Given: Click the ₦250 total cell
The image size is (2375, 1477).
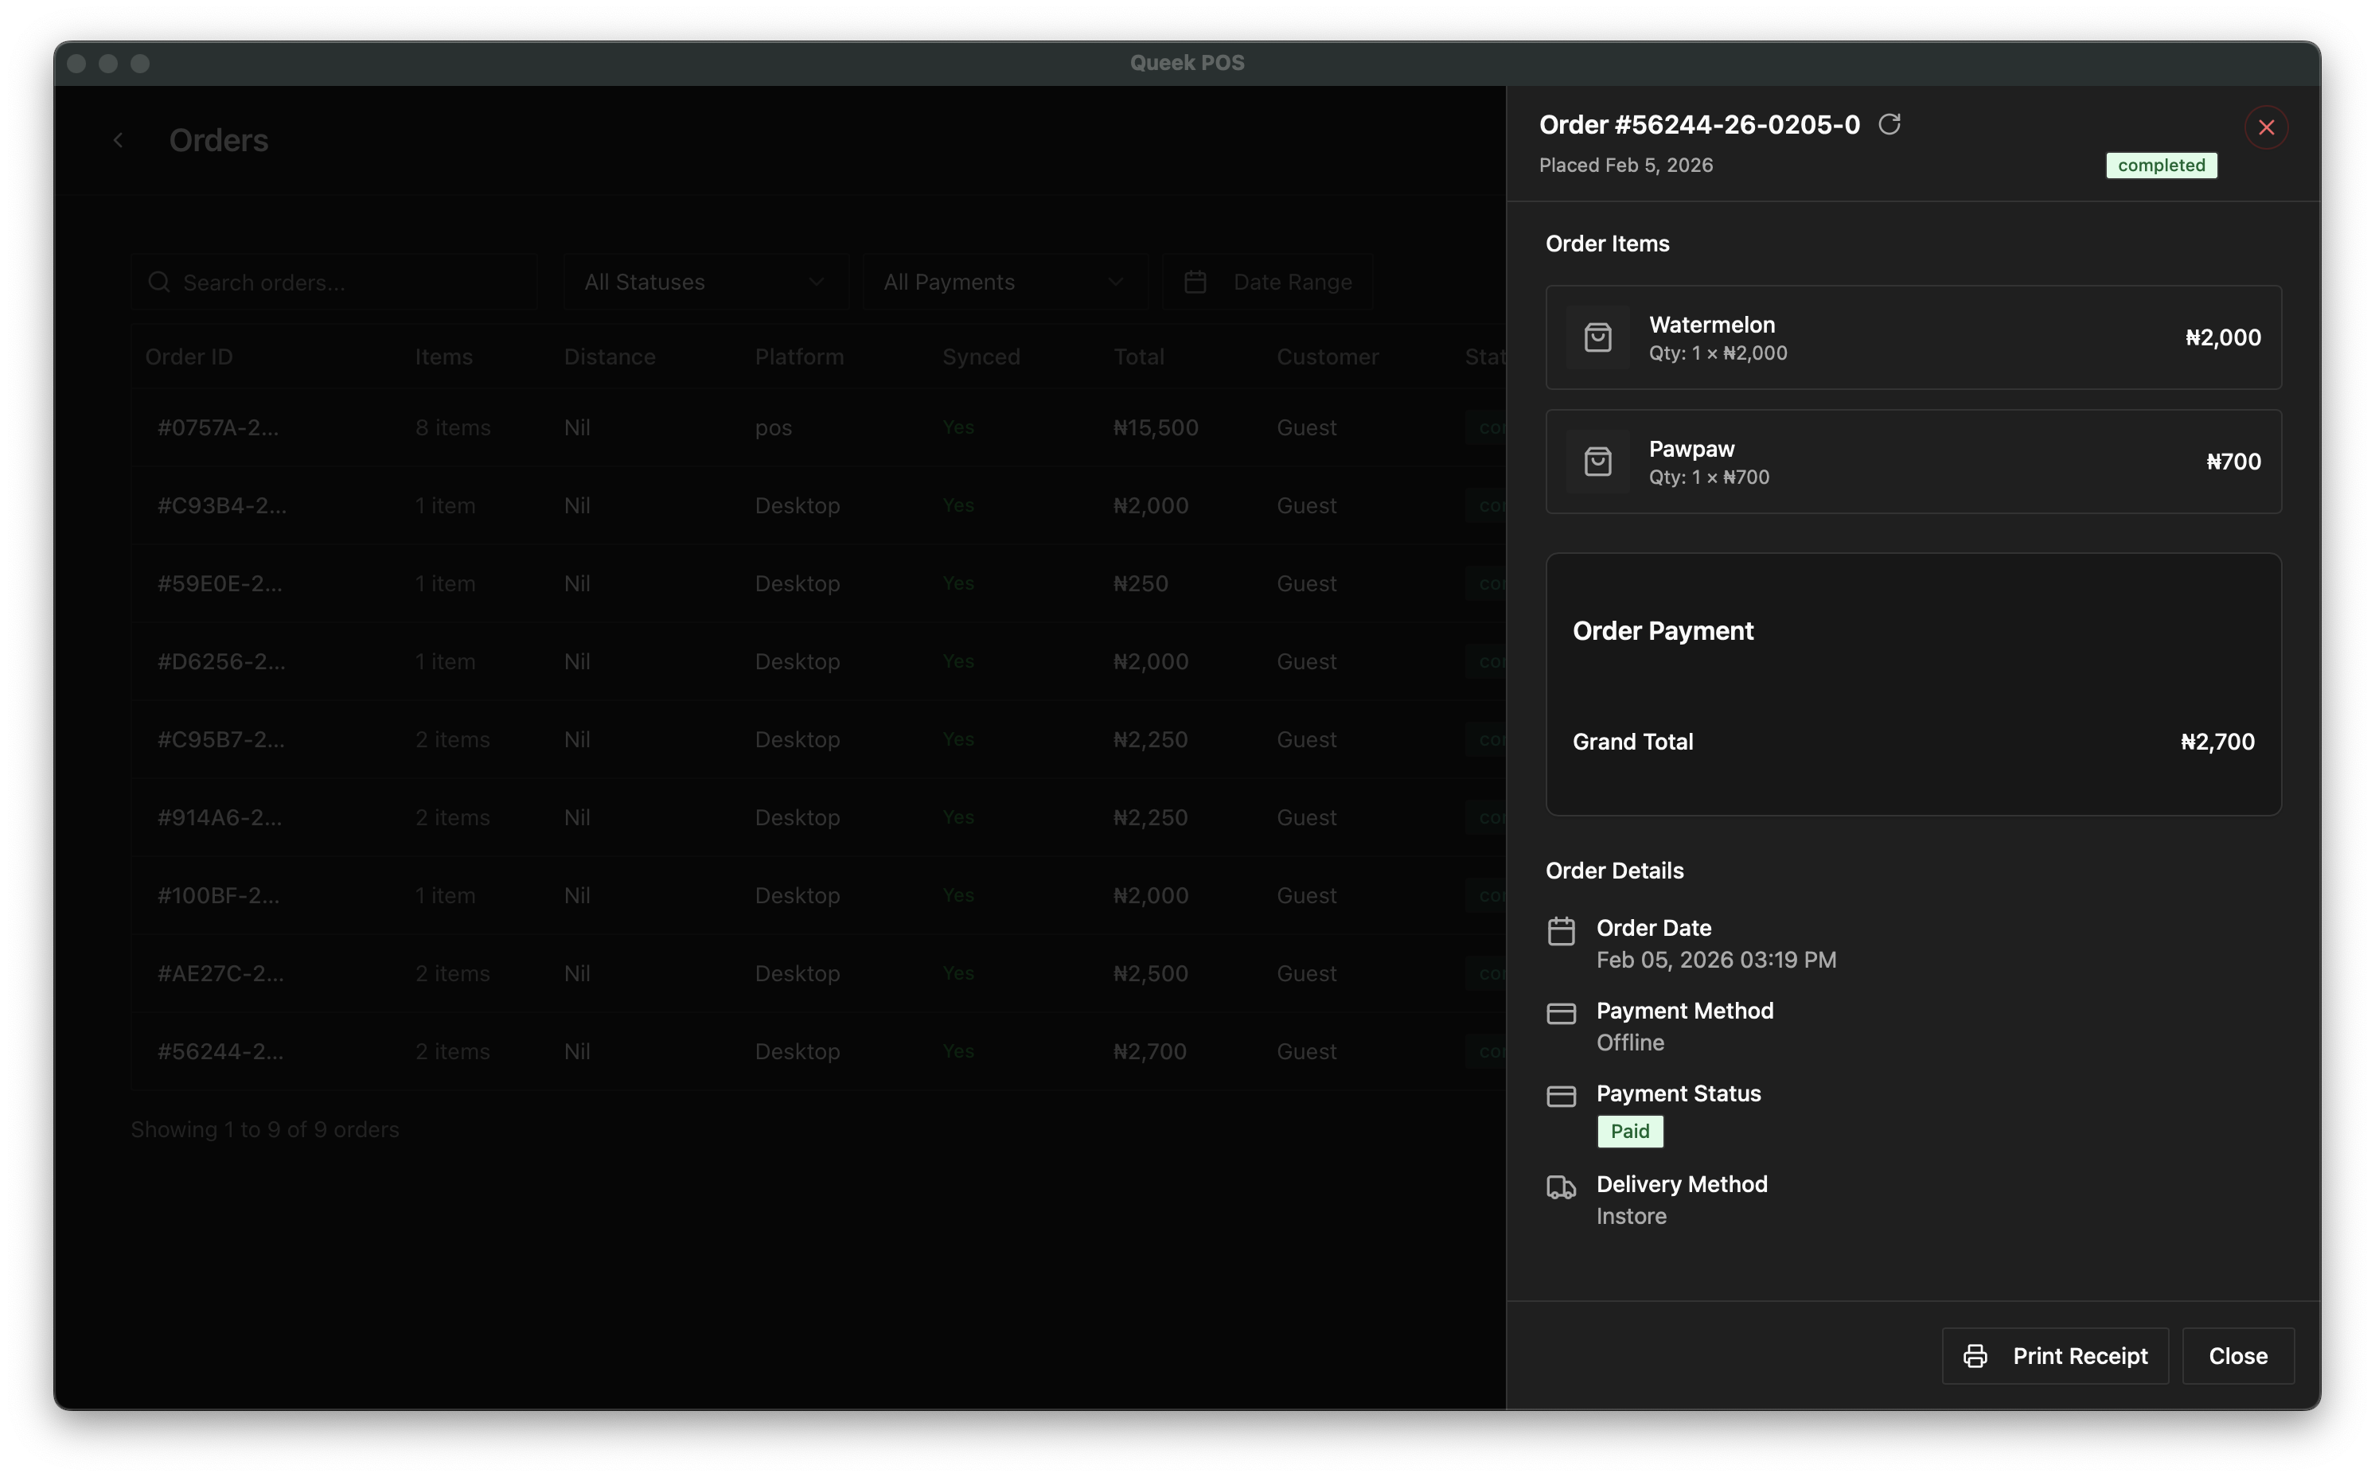Looking at the screenshot, I should pos(1141,584).
